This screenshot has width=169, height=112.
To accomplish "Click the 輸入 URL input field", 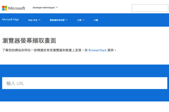I will click(85, 83).
